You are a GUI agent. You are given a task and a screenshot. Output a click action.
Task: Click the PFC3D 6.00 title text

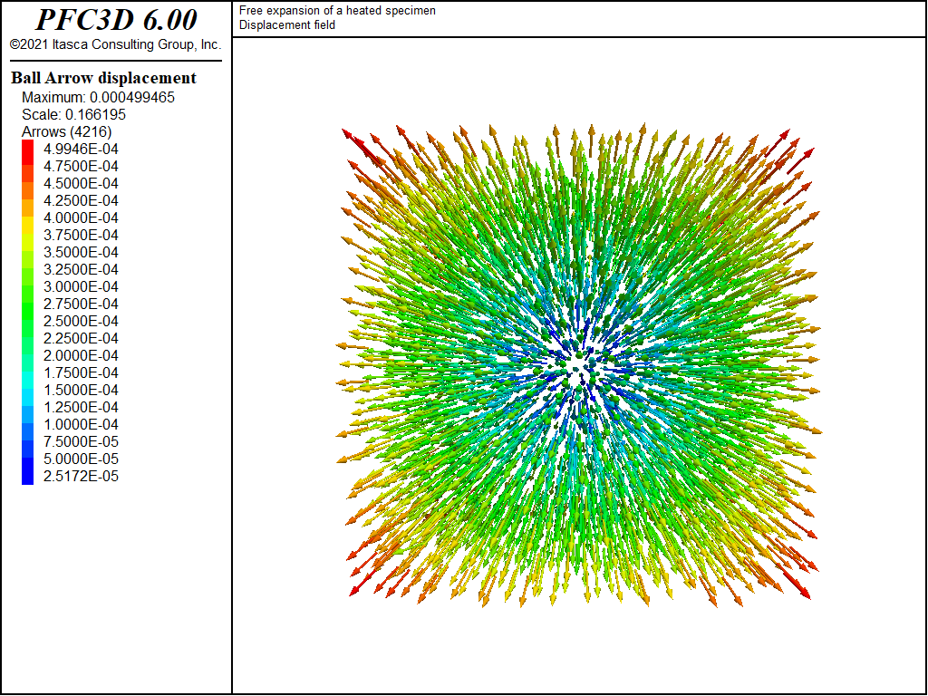tap(116, 20)
